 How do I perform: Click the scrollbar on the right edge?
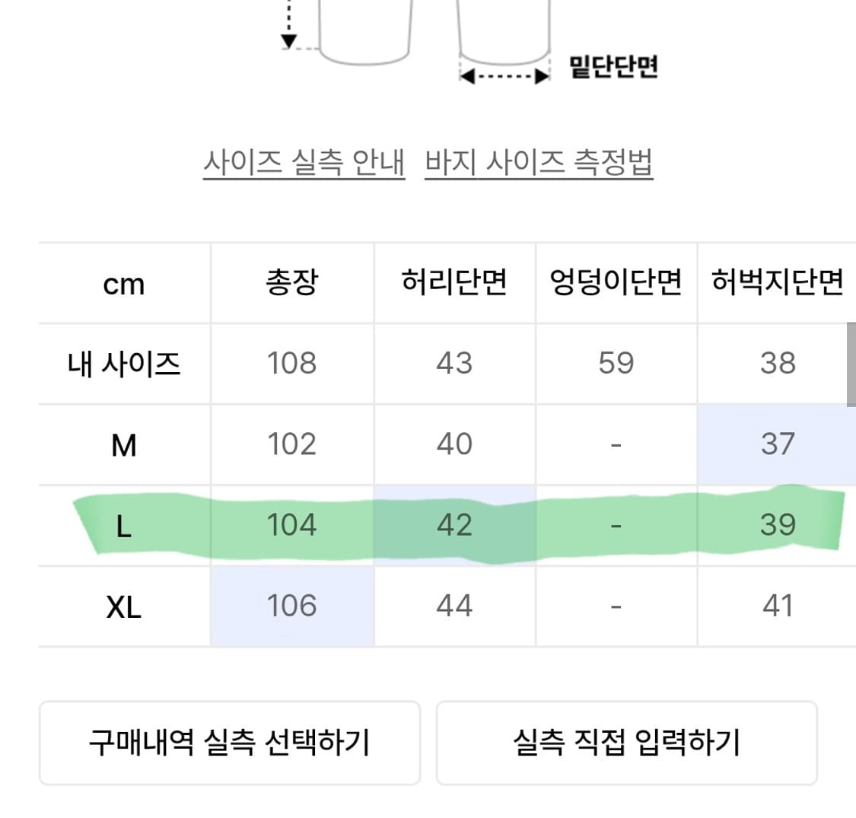tap(851, 363)
